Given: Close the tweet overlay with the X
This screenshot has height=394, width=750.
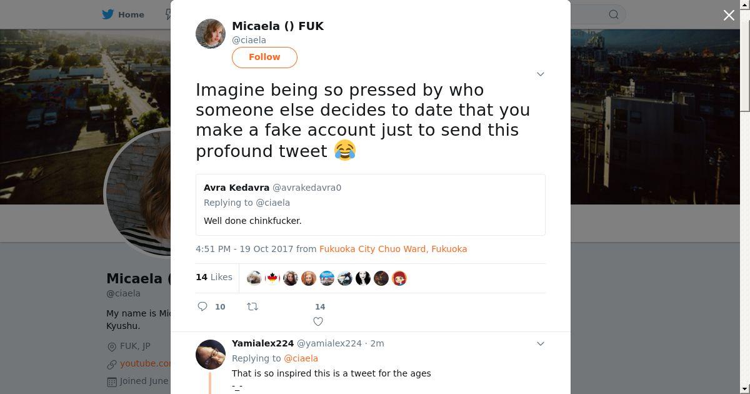Looking at the screenshot, I should pyautogui.click(x=729, y=15).
